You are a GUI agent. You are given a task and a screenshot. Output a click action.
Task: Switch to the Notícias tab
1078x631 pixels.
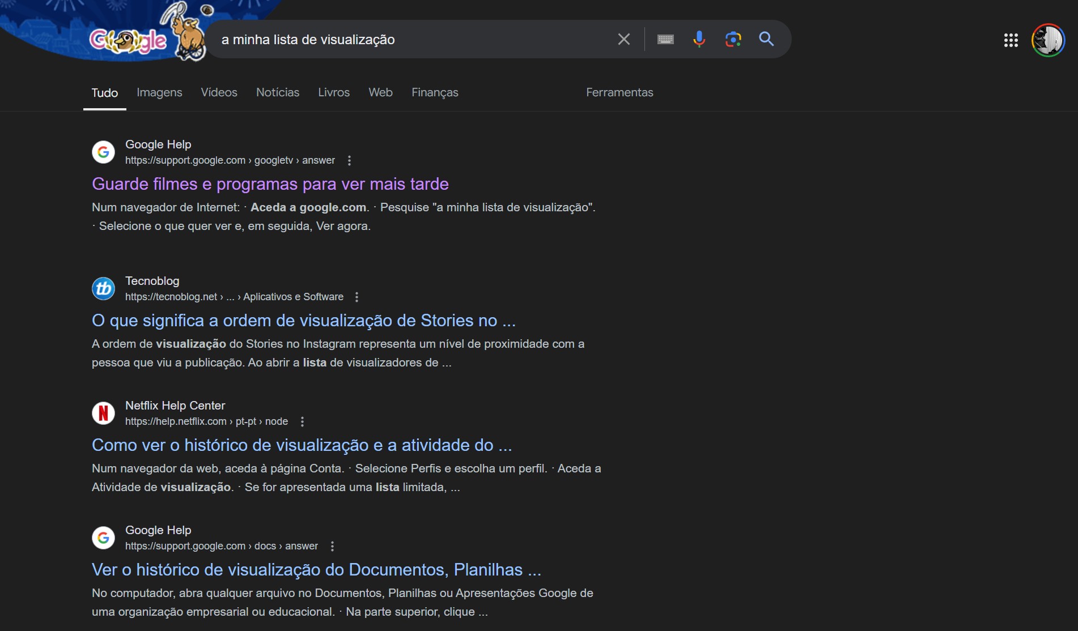(x=277, y=92)
